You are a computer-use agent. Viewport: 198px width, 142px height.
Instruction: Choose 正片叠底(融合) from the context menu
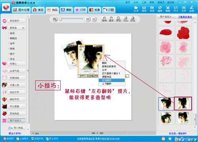pyautogui.click(x=112, y=73)
